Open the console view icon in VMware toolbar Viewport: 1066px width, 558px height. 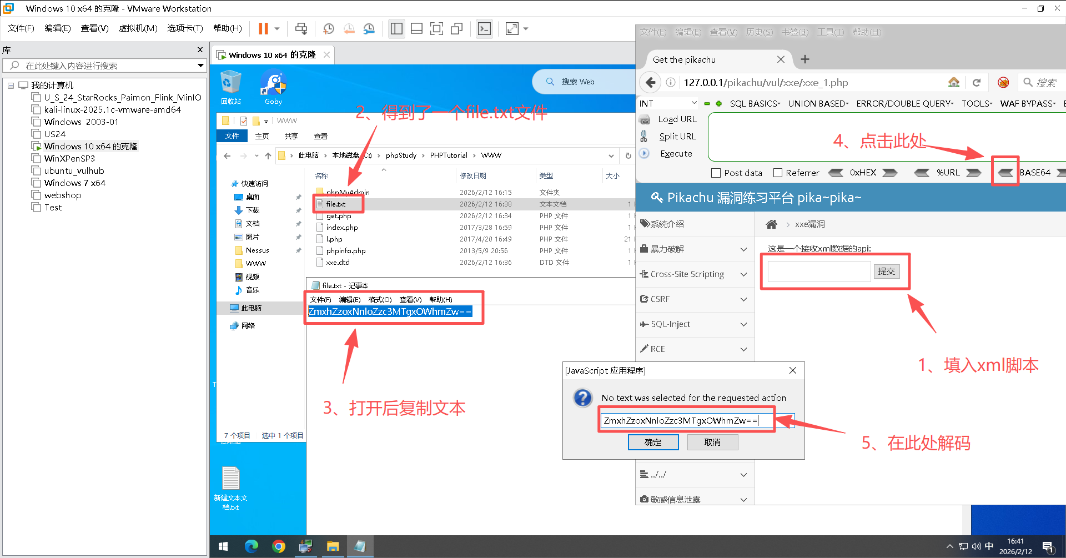[x=484, y=28]
